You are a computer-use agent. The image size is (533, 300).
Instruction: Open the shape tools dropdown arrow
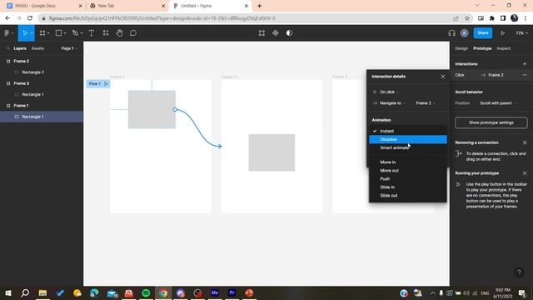click(x=65, y=33)
